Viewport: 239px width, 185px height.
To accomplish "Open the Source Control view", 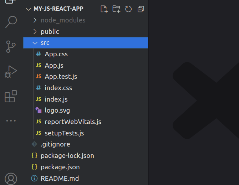I will point(11,47).
